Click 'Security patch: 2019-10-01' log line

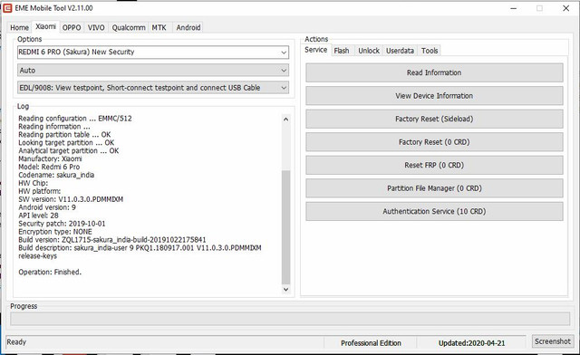coord(62,224)
